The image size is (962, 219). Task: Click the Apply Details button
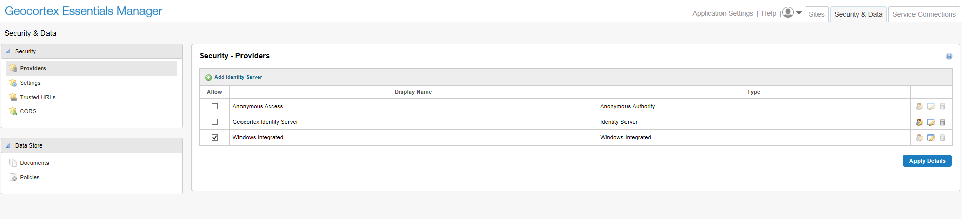pyautogui.click(x=927, y=161)
